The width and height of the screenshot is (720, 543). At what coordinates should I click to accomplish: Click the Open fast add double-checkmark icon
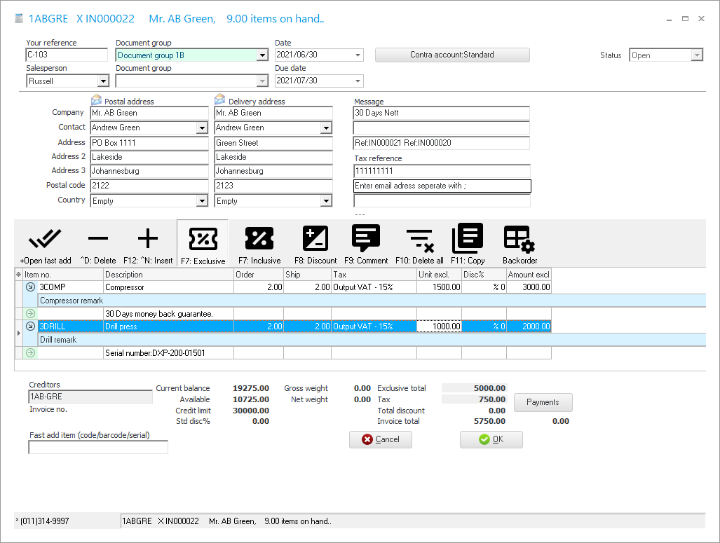coord(45,240)
